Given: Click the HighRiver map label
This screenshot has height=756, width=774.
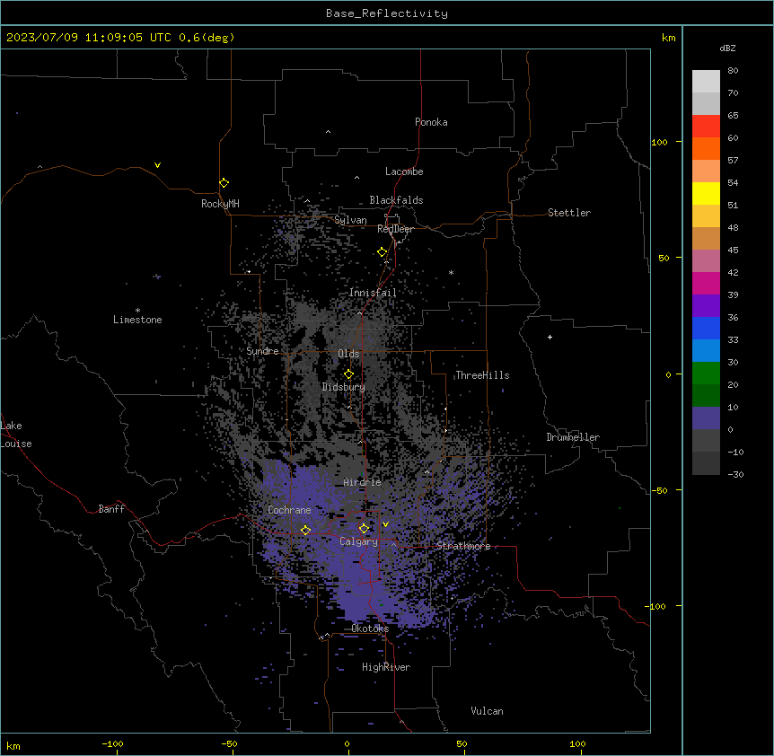Looking at the screenshot, I should pyautogui.click(x=386, y=667).
